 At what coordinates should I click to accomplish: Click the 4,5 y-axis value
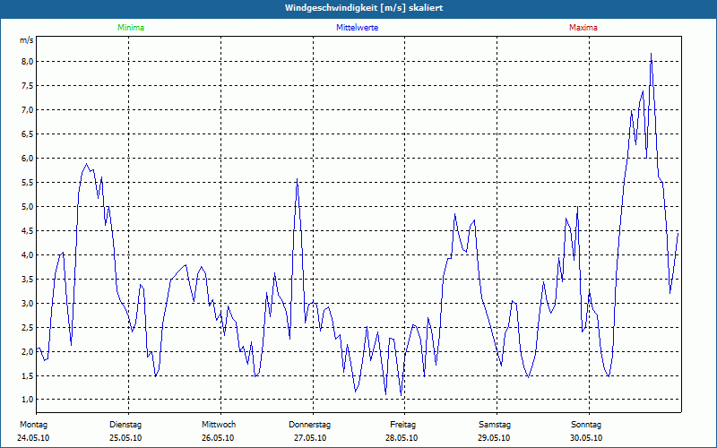click(27, 231)
